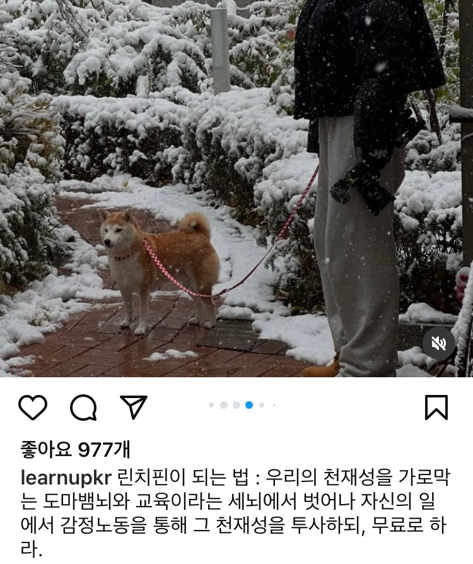Advance to the fifth carousel dot

262,405
